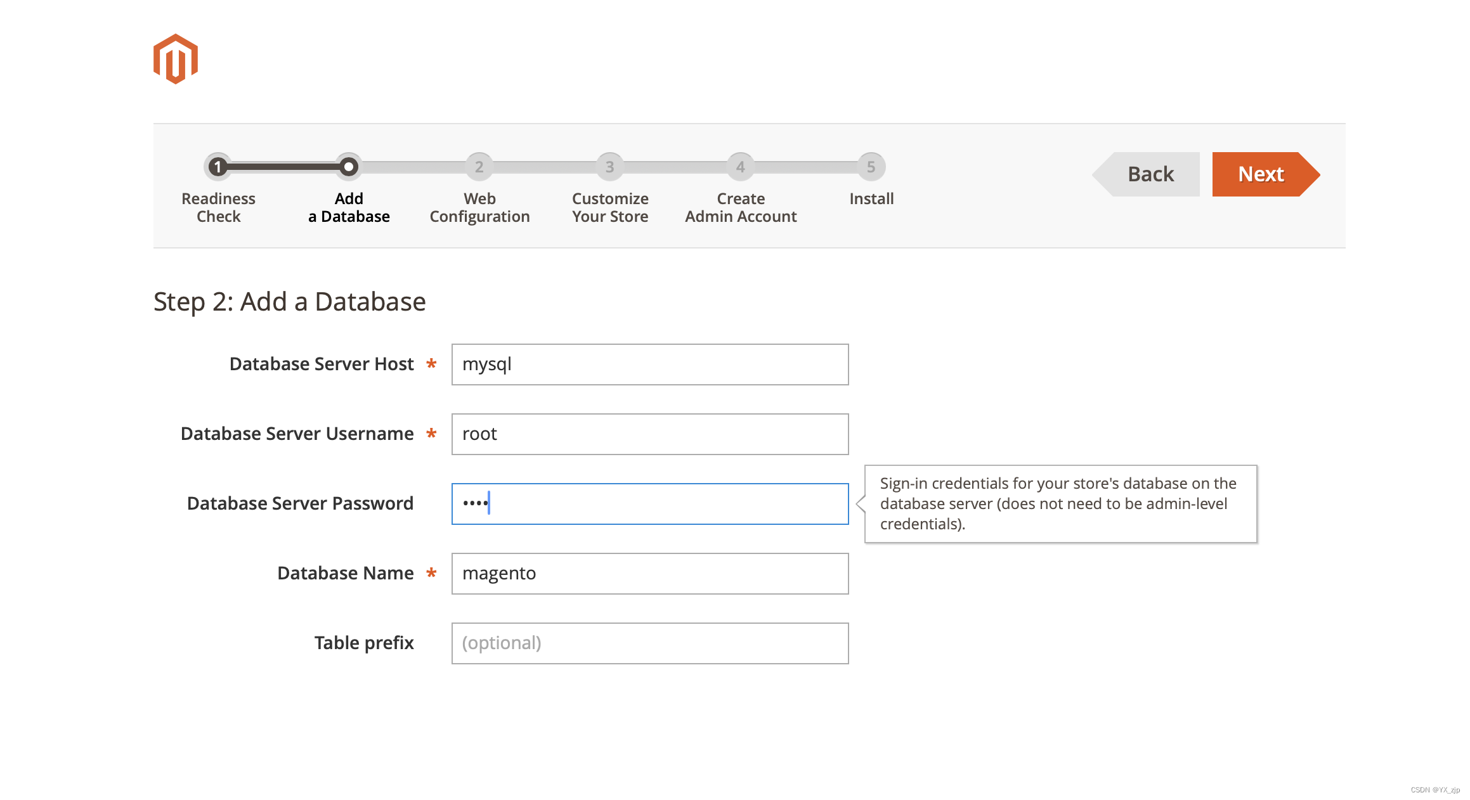Click step 4 Create Admin Account circle
Screen dimensions: 1470x800
tap(741, 167)
